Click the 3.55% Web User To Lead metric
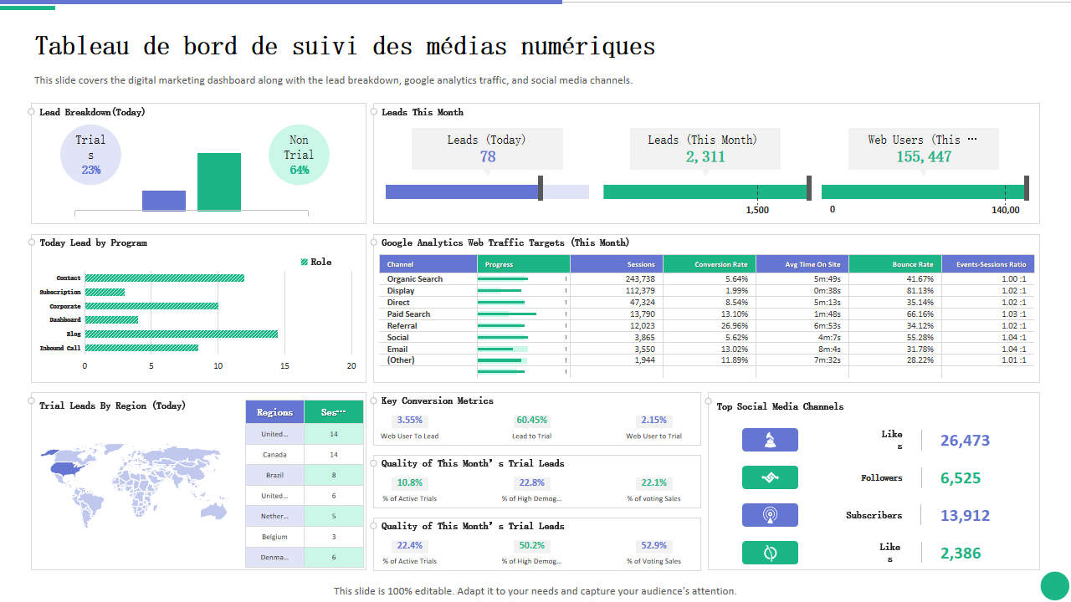 [410, 420]
